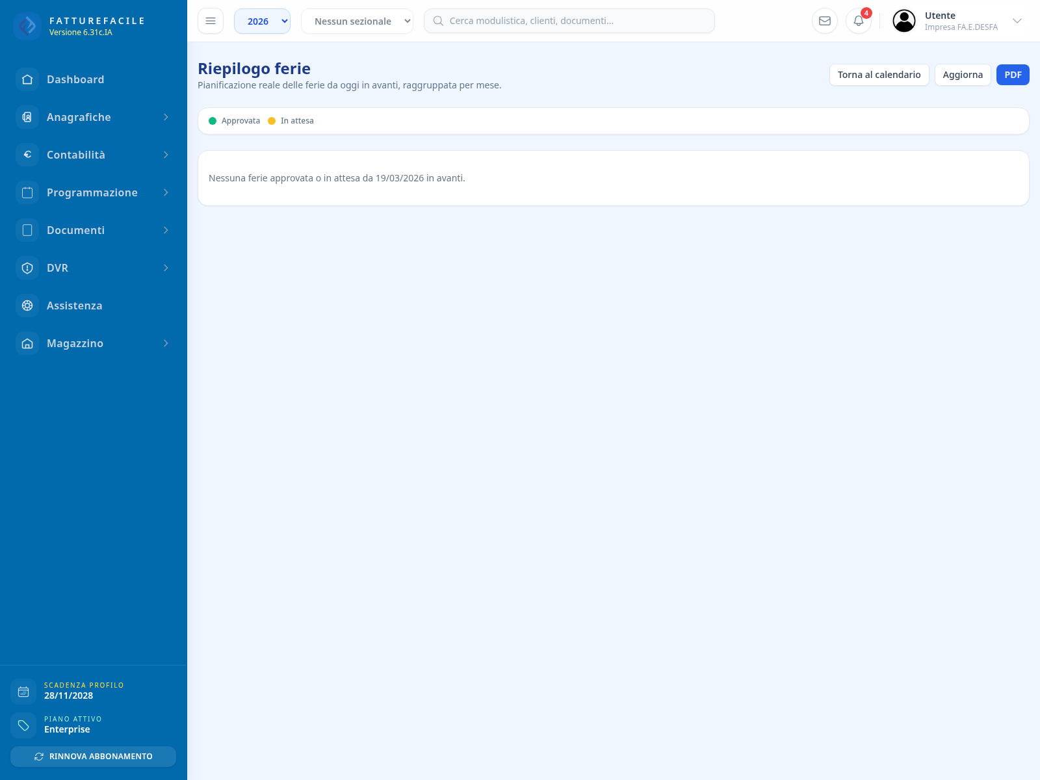Image resolution: width=1040 pixels, height=780 pixels.
Task: Click the yellow In attesa legend dot
Action: [272, 121]
